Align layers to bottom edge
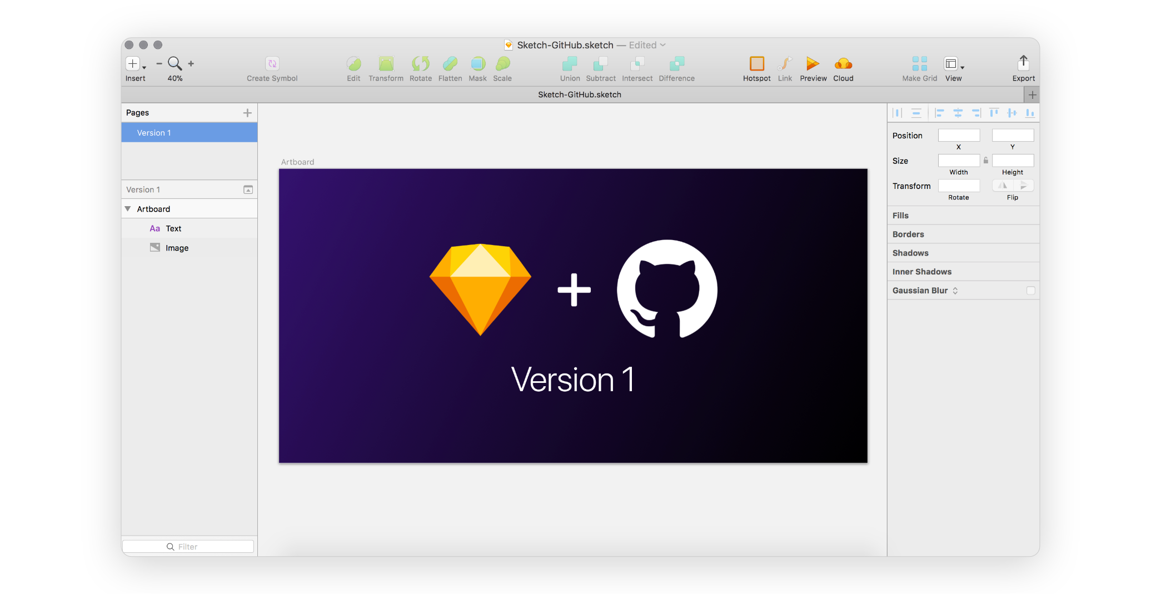Viewport: 1161px width, 594px height. tap(1030, 113)
